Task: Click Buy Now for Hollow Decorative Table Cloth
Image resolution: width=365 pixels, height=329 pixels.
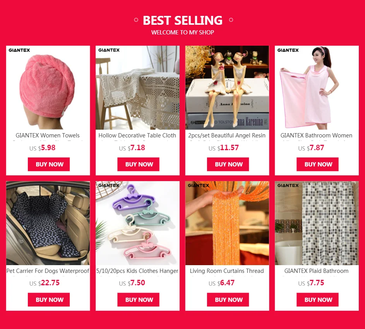Action: [x=138, y=164]
